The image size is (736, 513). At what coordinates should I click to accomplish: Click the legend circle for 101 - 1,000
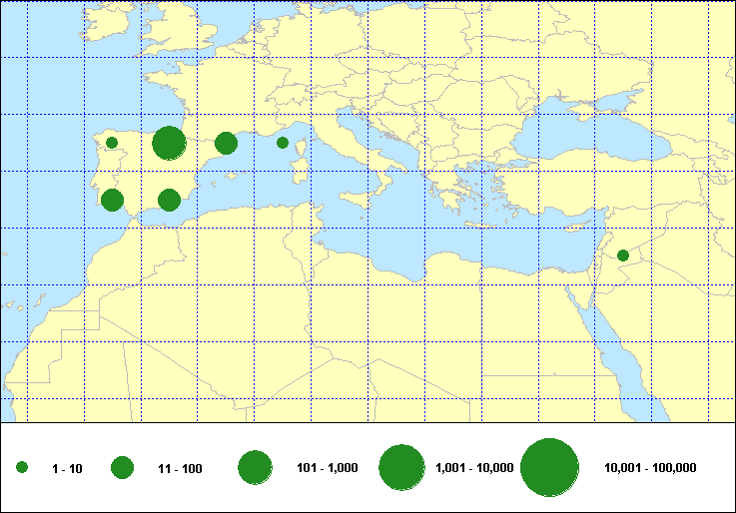click(x=256, y=467)
